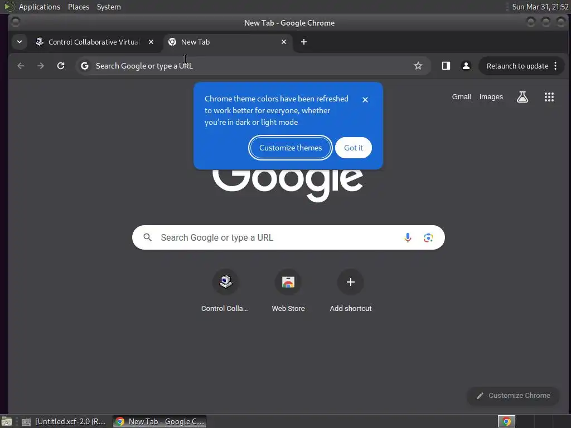Open the Places menu
This screenshot has width=571, height=428.
(x=78, y=7)
